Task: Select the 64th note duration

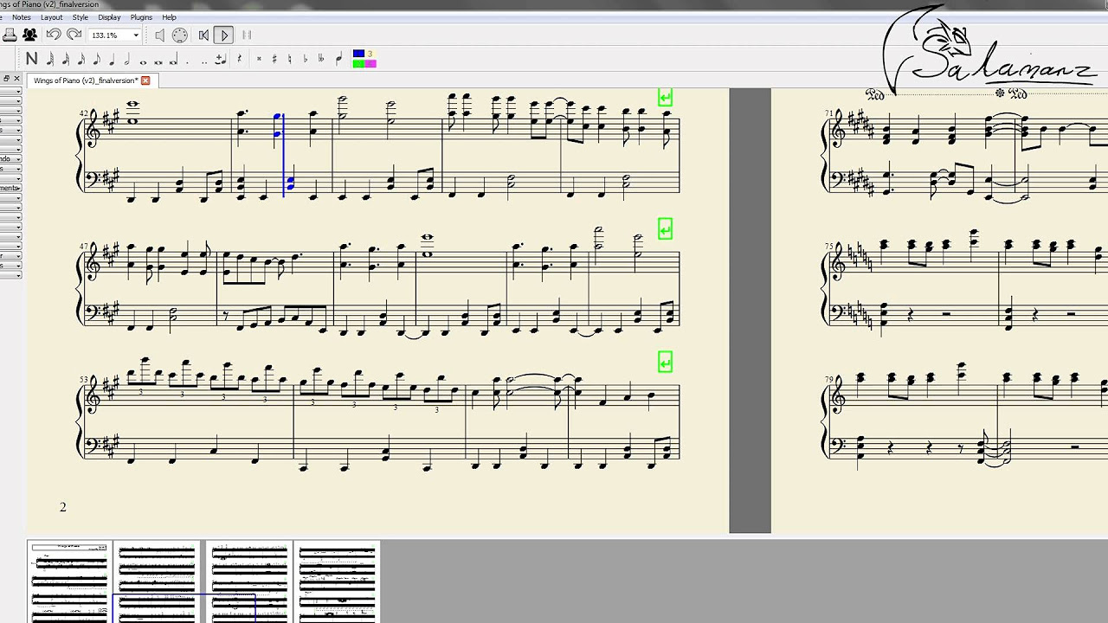Action: point(50,59)
